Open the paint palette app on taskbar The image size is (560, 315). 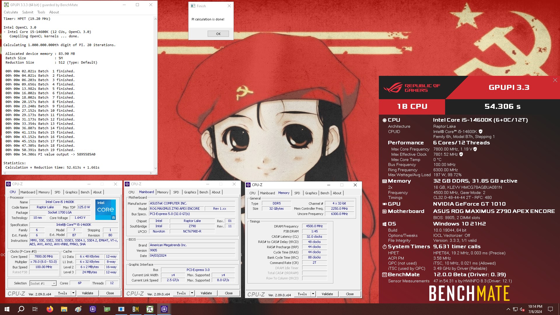point(78,309)
